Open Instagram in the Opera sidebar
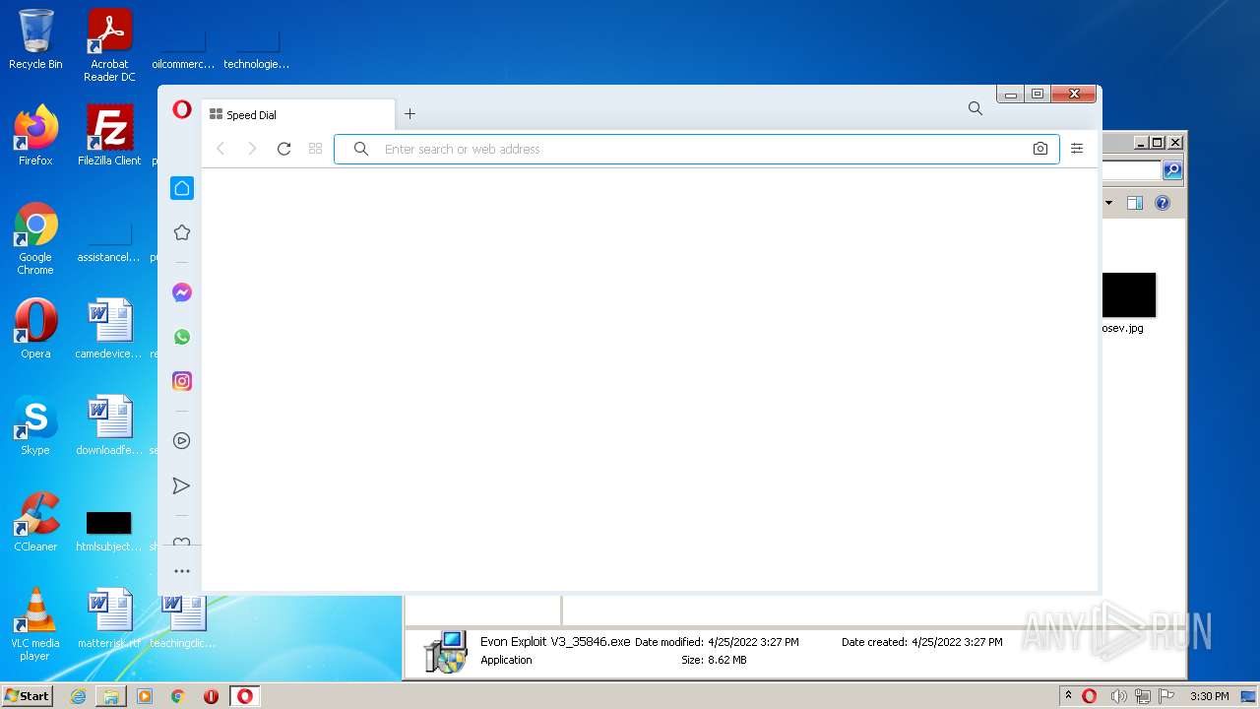 point(182,381)
